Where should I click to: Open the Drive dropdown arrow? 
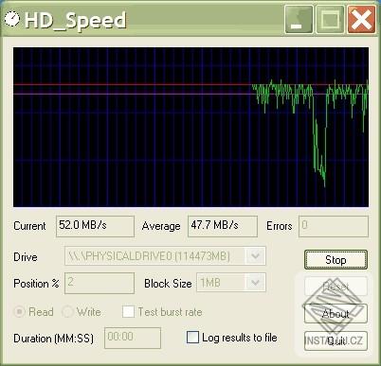(255, 256)
